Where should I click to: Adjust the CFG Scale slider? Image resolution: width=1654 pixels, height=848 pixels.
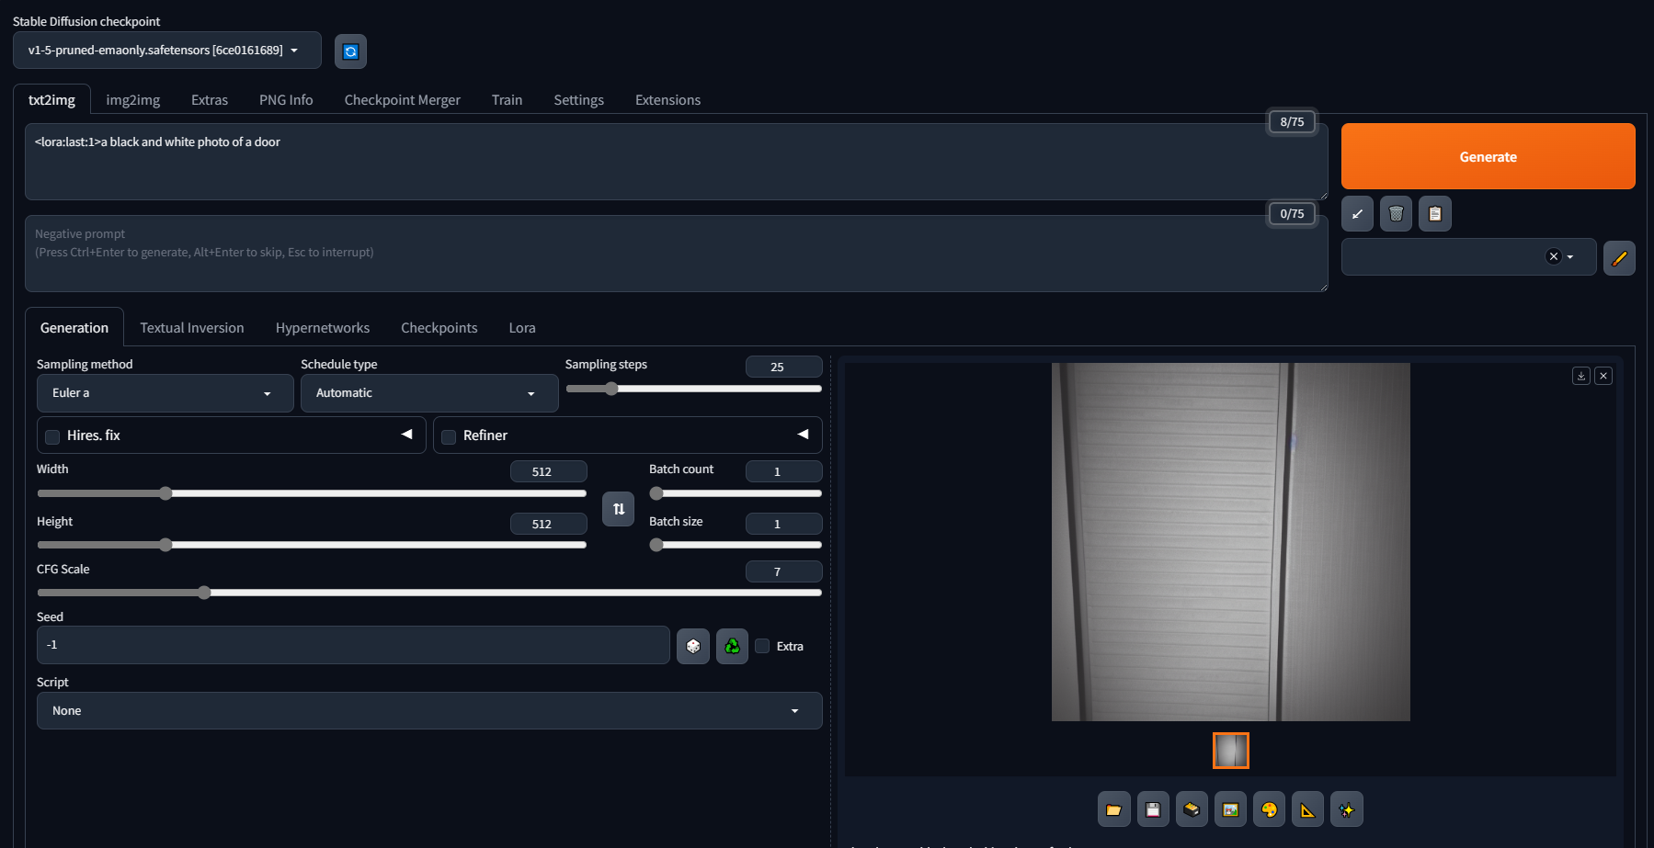point(429,593)
